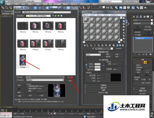Select the Unlink Selection tool

tap(7, 8)
